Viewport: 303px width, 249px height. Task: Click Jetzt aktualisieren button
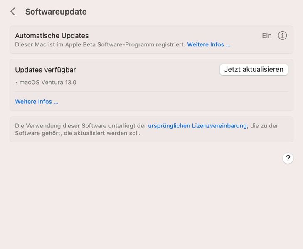tap(254, 70)
